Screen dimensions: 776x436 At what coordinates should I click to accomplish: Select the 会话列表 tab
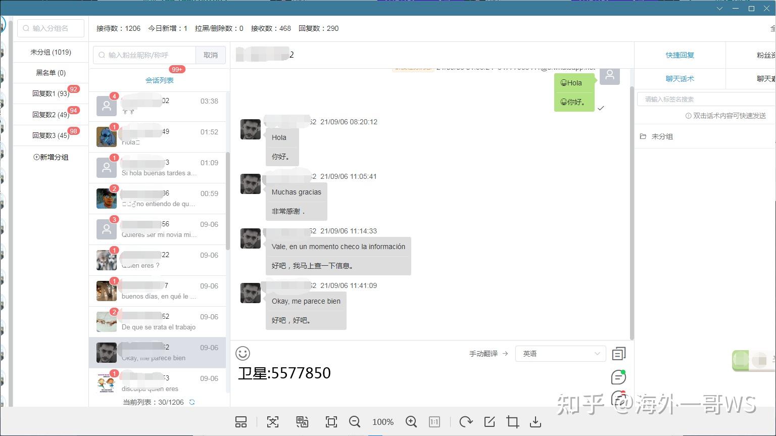click(x=160, y=80)
